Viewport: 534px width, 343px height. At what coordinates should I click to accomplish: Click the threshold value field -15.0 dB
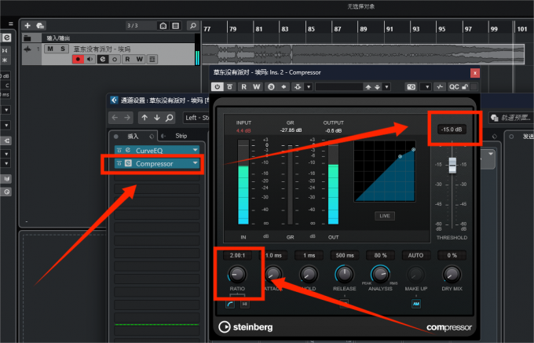pyautogui.click(x=452, y=130)
